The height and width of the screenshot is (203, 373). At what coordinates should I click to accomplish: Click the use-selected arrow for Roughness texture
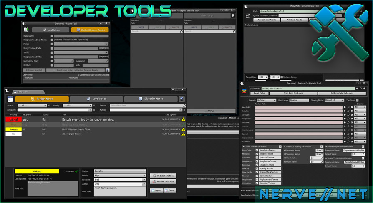(x=345, y=119)
